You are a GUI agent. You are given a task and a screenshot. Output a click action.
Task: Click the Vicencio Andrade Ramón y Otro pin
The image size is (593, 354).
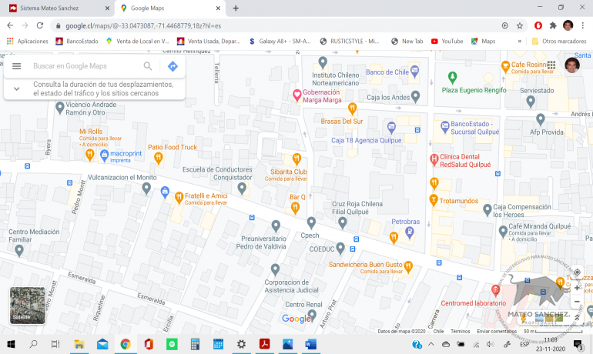[60, 108]
